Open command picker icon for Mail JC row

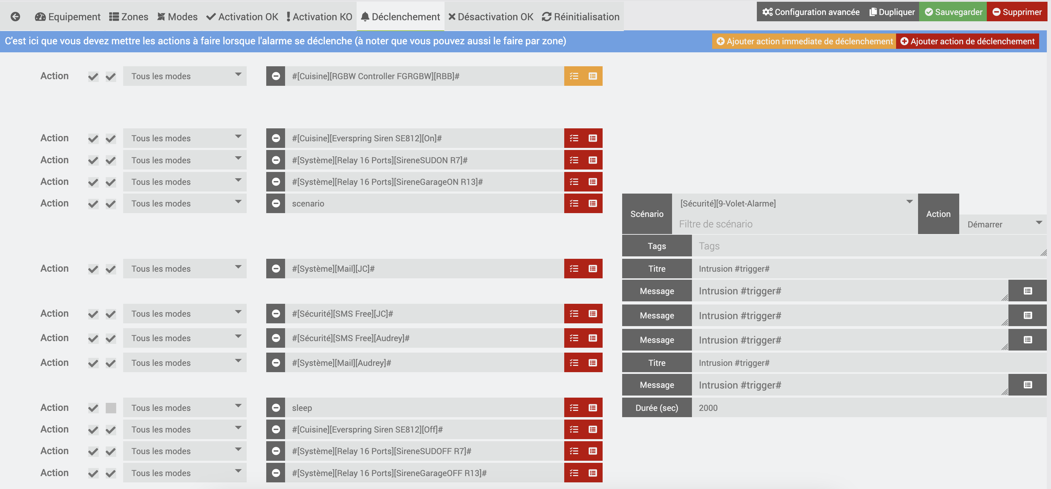593,269
